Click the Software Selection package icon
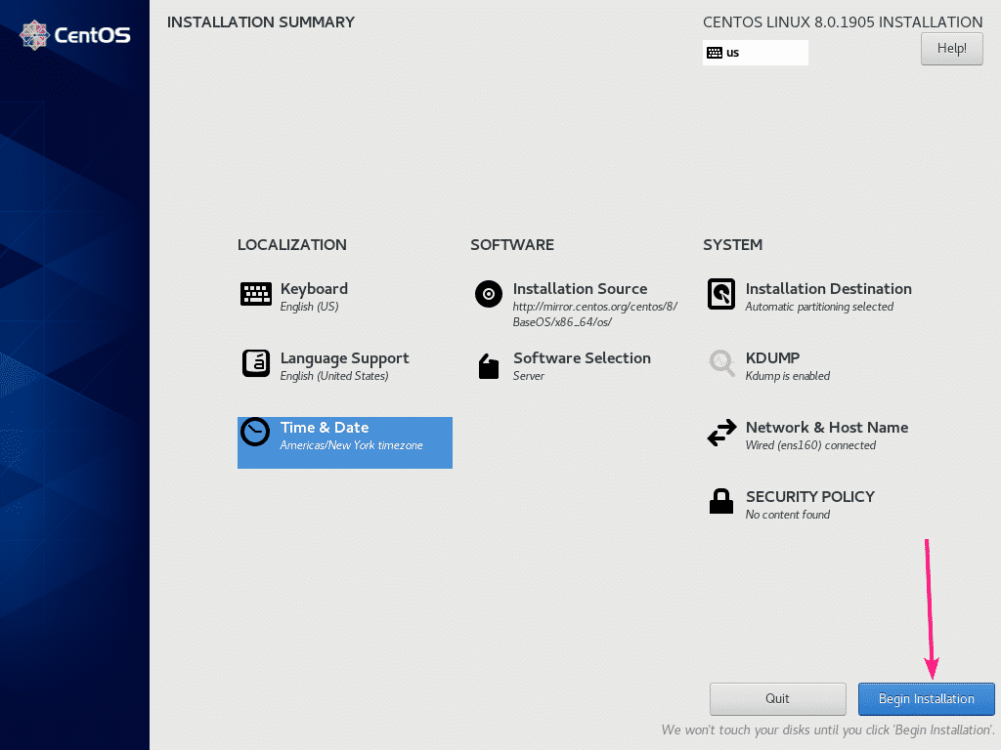This screenshot has height=750, width=1001. click(x=489, y=365)
